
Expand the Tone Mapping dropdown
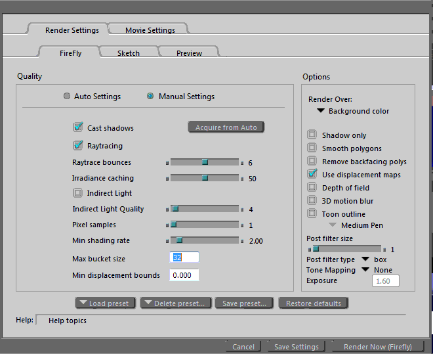coord(365,270)
